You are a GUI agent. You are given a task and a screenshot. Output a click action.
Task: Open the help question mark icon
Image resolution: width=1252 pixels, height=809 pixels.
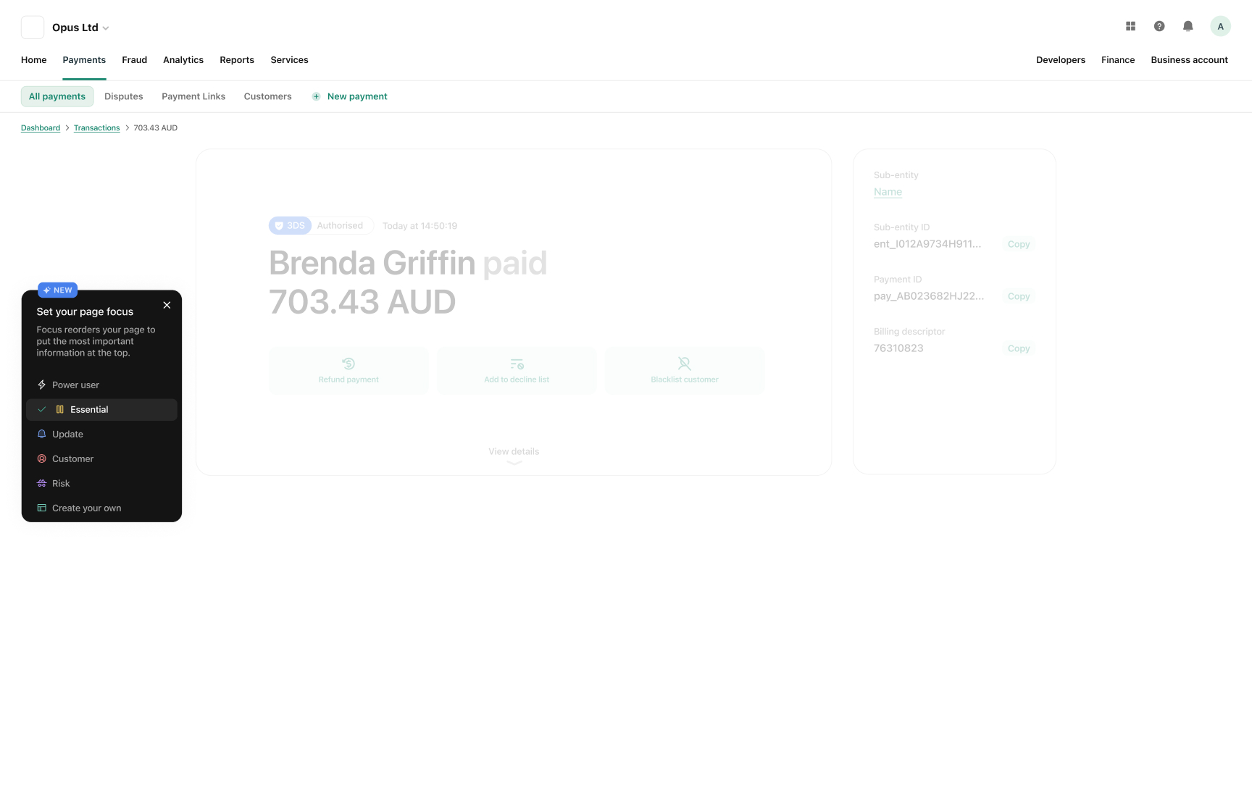pos(1159,26)
